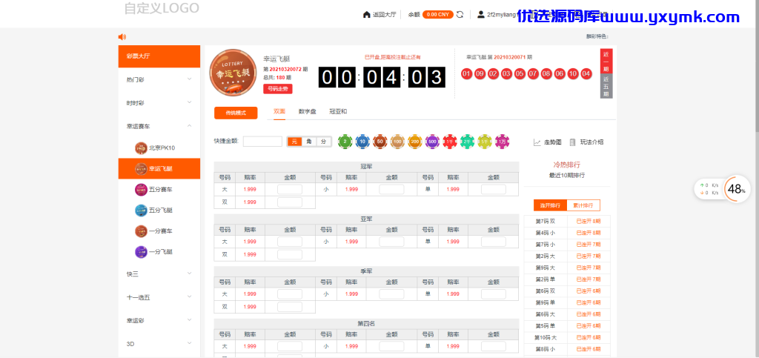Open 彩票大厅 in the sidebar
Image resolution: width=759 pixels, height=358 pixels.
point(159,56)
